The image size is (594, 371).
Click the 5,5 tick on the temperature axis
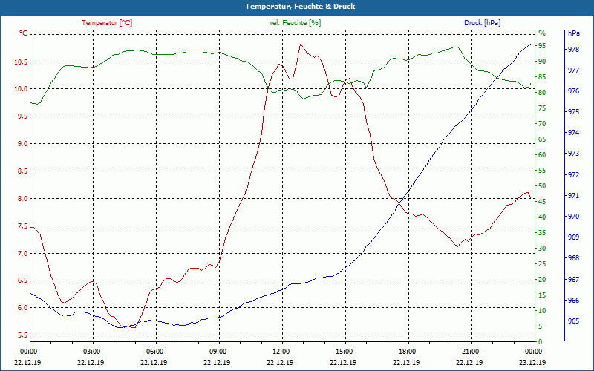point(22,335)
